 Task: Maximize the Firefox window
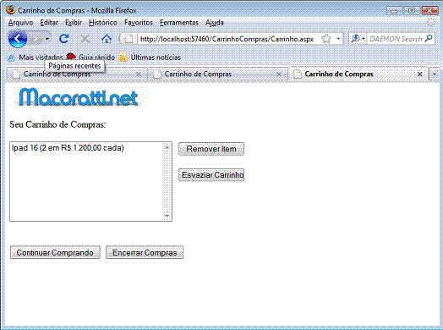(412, 11)
